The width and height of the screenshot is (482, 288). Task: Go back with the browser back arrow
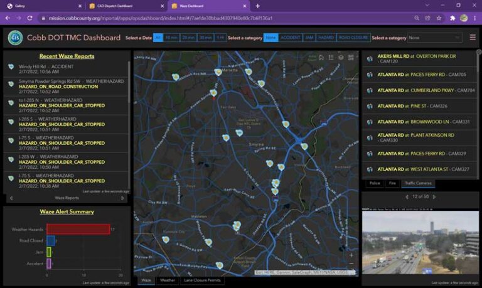point(8,18)
